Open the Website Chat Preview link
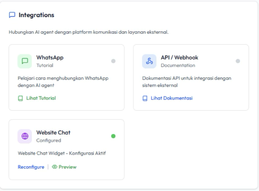The image size is (259, 191). coord(67,167)
